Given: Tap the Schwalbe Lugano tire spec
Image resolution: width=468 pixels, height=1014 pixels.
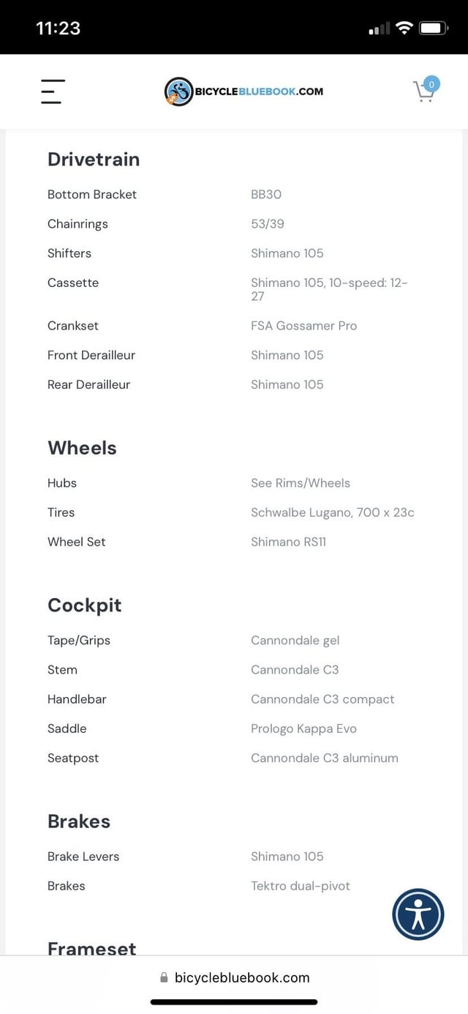Looking at the screenshot, I should click(x=333, y=512).
